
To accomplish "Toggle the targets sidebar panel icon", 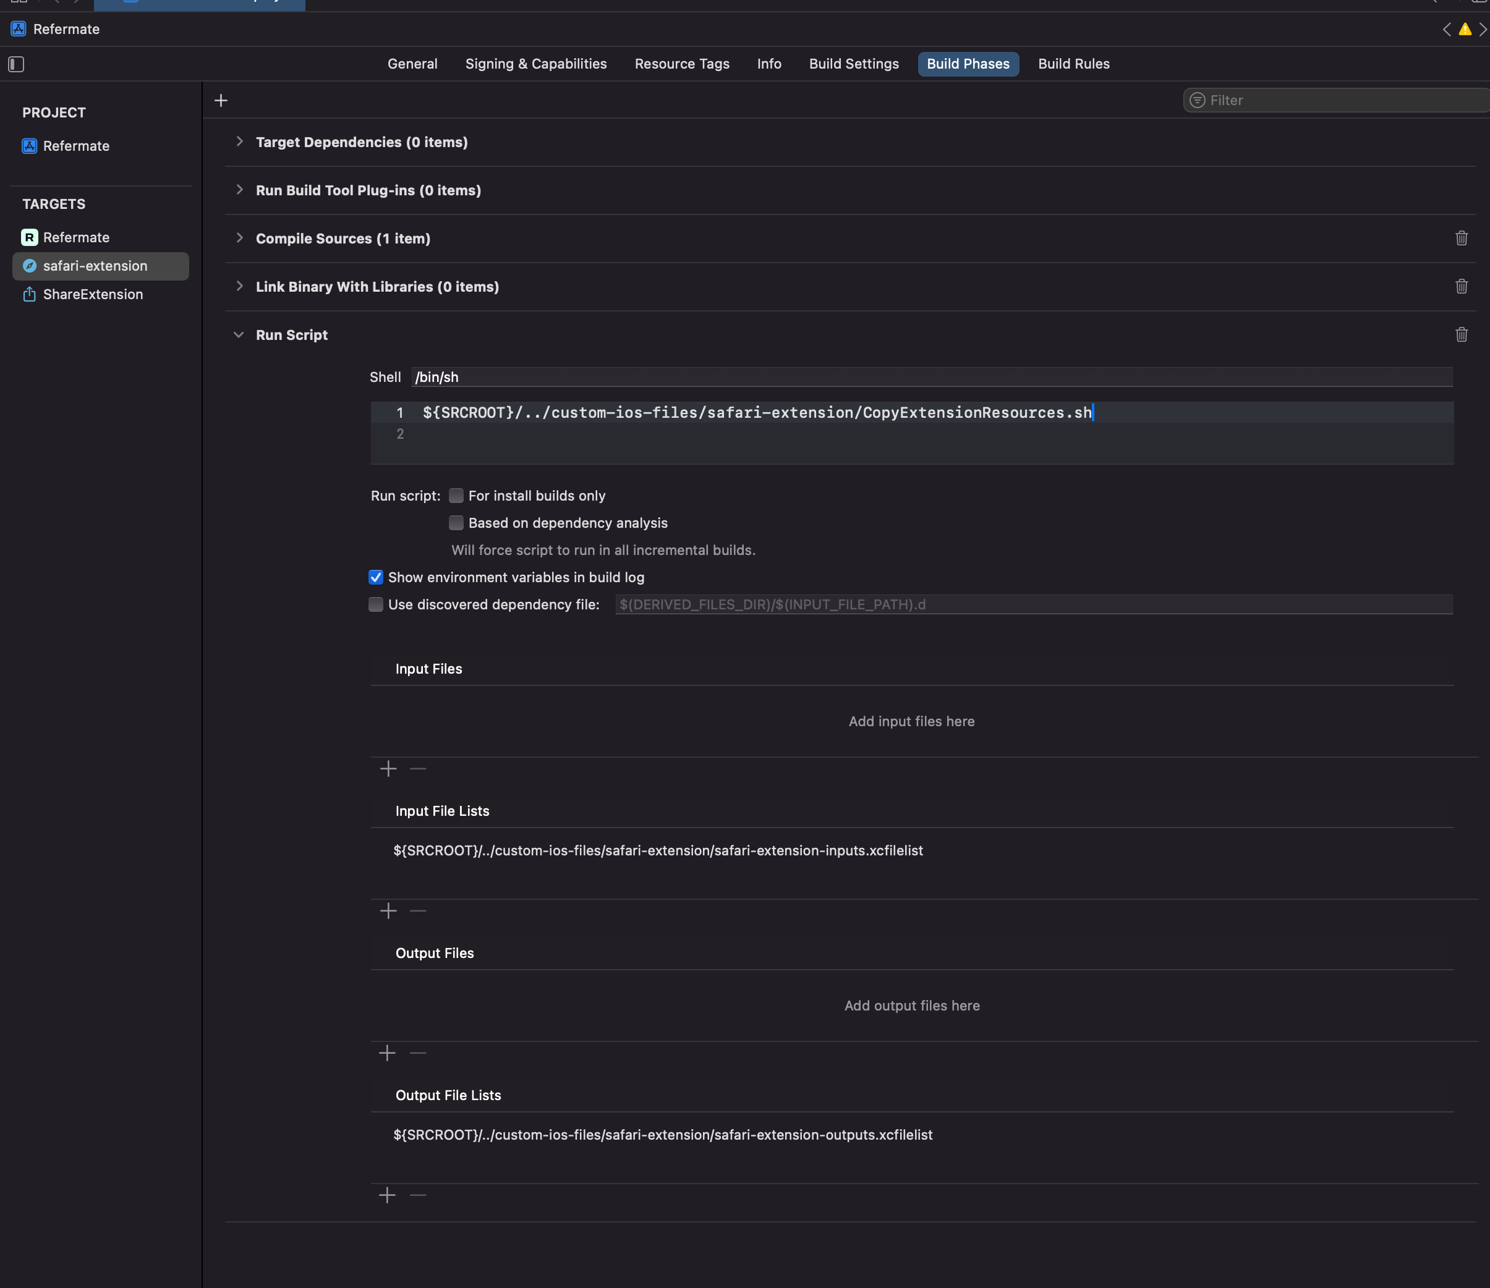I will 17,65.
